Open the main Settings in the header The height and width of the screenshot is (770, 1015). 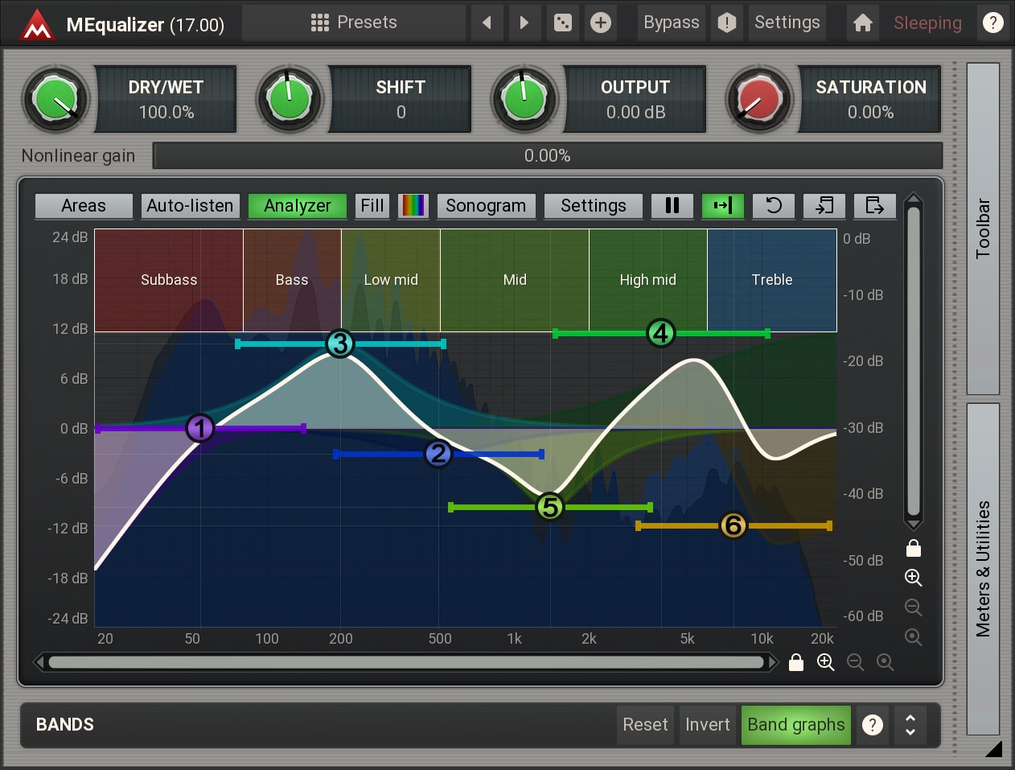787,23
